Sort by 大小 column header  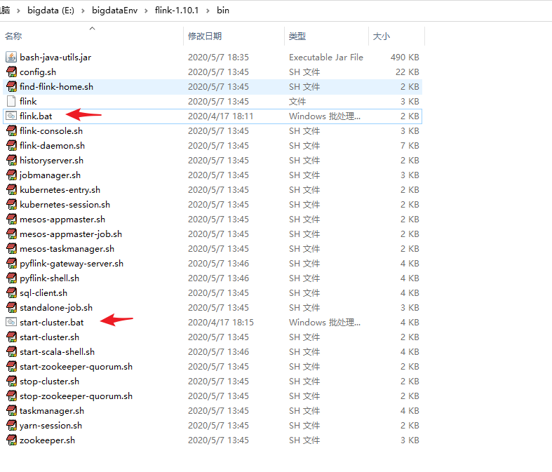pos(382,36)
